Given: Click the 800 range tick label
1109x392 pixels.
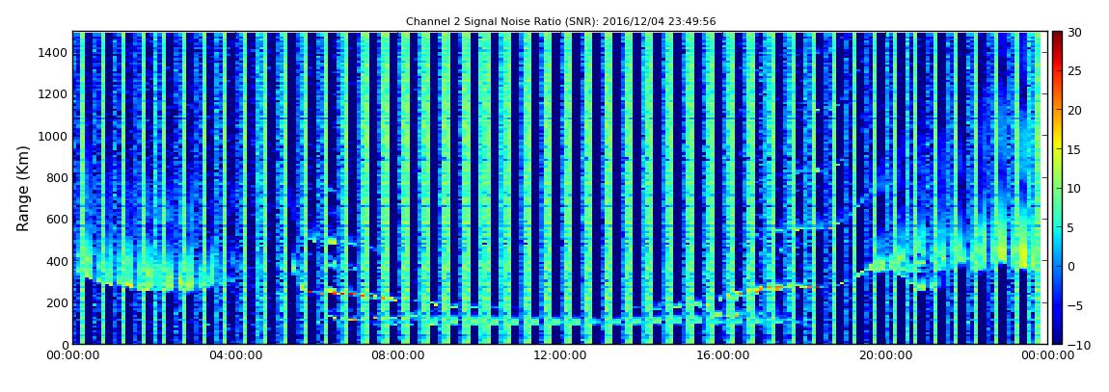Looking at the screenshot, I should [x=57, y=177].
